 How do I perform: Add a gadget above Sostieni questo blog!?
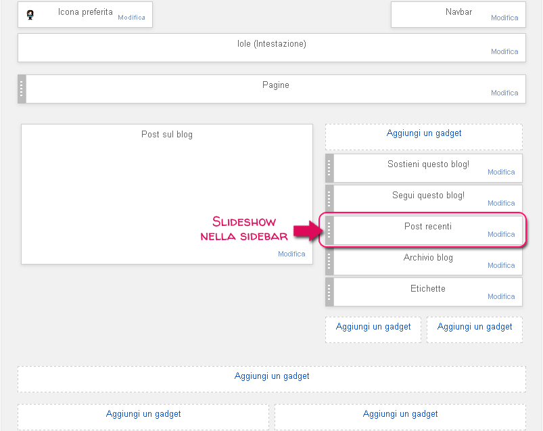click(424, 133)
